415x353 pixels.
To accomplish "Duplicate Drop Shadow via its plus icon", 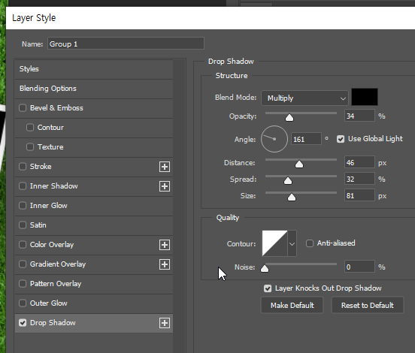I will point(165,323).
